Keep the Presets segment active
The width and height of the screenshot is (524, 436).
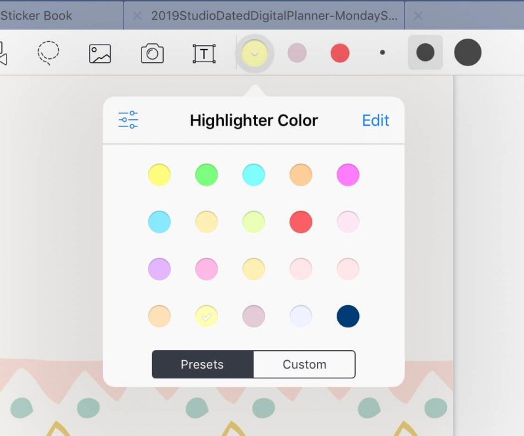coord(203,364)
